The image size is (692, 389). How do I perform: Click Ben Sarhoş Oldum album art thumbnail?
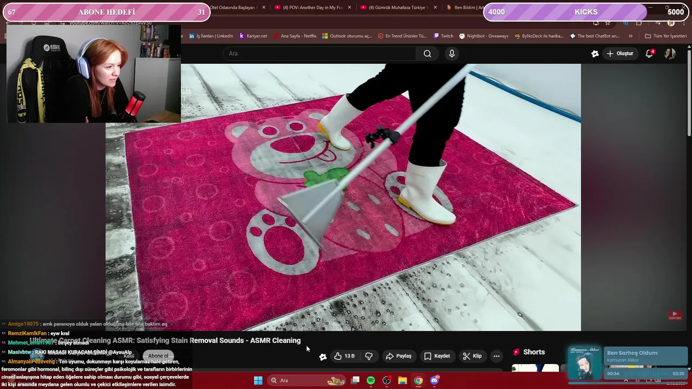585,364
